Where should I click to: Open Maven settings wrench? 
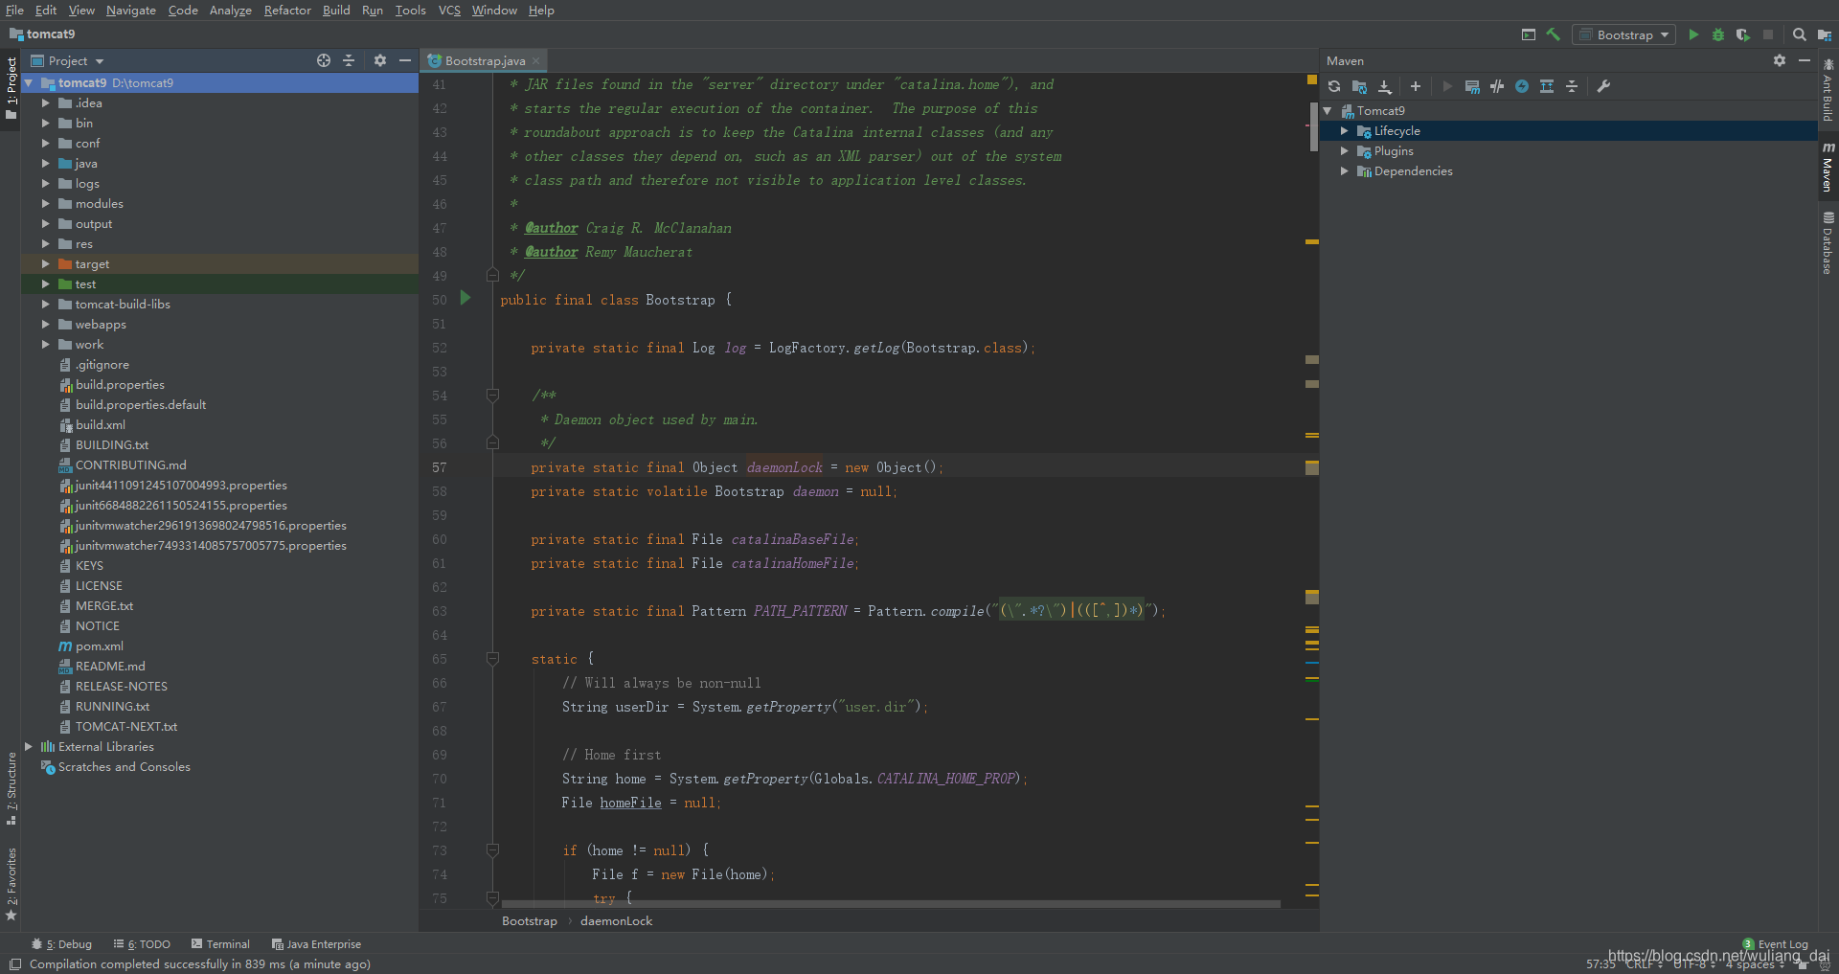[x=1603, y=86]
